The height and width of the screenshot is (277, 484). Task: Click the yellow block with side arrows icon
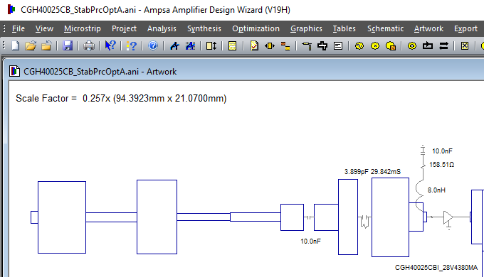click(x=270, y=46)
